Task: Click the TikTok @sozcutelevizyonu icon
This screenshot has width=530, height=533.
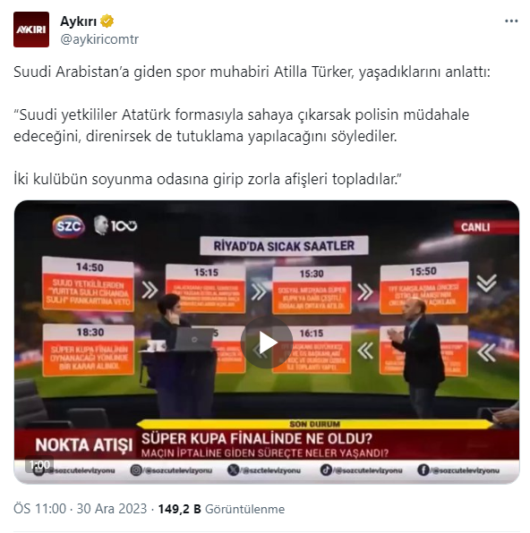Action: click(326, 470)
